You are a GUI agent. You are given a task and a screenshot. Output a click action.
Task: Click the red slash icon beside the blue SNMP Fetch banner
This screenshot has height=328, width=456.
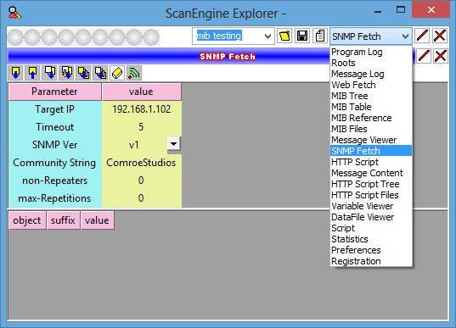click(424, 56)
